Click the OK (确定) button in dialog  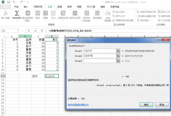[x=146, y=105]
